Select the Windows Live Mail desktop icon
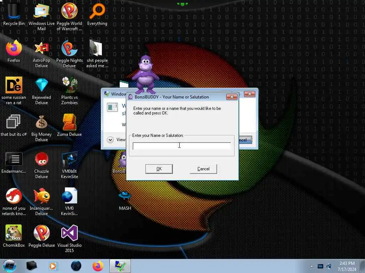Viewport: 365px width, 273px height. click(x=41, y=16)
